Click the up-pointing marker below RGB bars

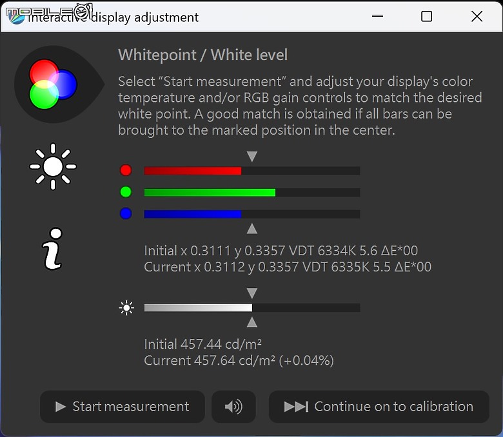pos(252,229)
